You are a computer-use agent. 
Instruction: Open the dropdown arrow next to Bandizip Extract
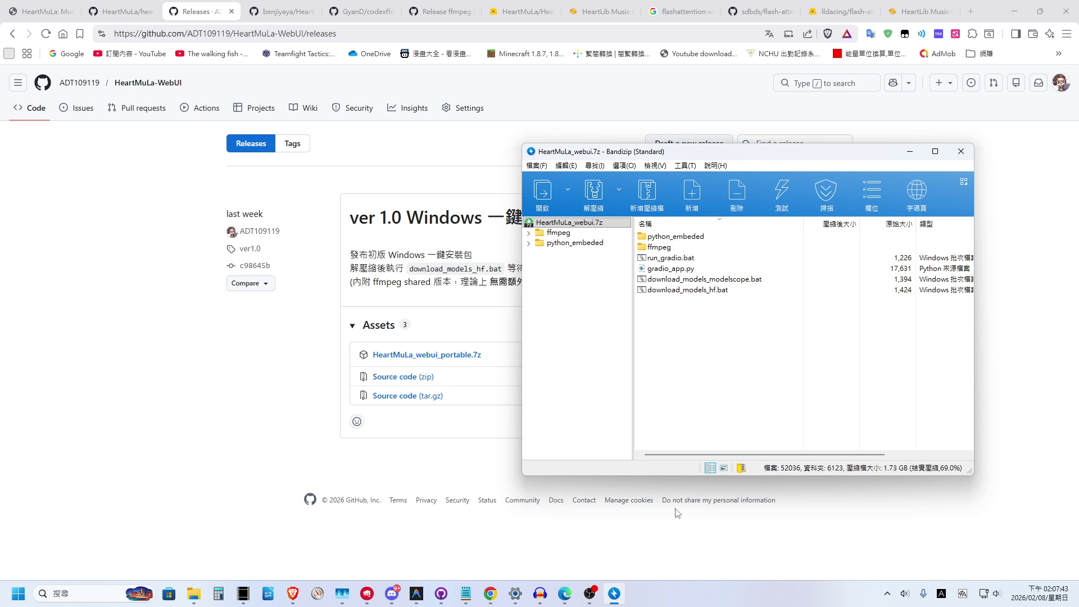point(619,189)
